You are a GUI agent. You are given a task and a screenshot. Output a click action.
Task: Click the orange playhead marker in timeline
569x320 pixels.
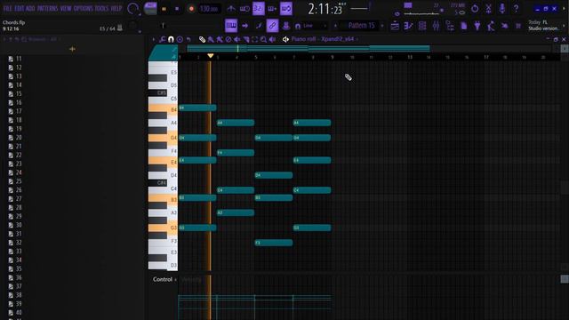pyautogui.click(x=211, y=56)
